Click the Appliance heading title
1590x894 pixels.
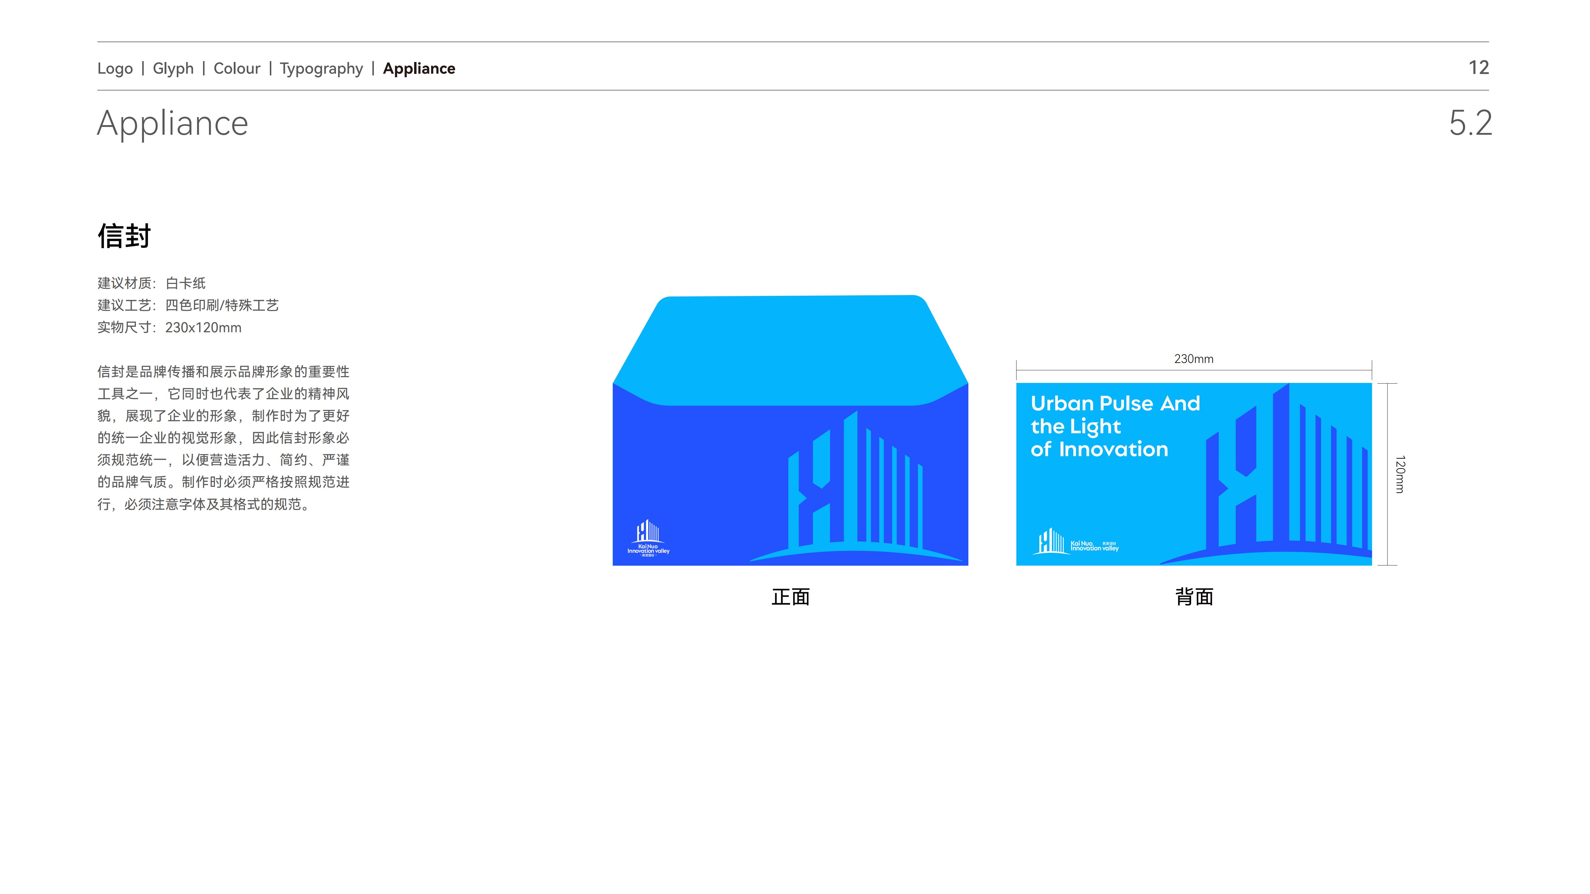pos(172,123)
